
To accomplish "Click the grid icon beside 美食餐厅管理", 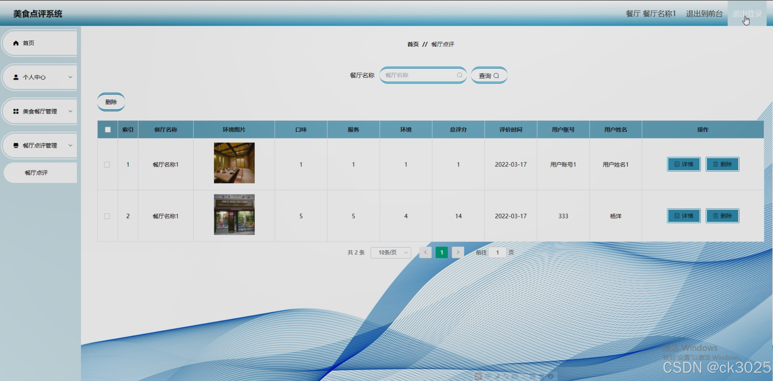I will [x=16, y=112].
